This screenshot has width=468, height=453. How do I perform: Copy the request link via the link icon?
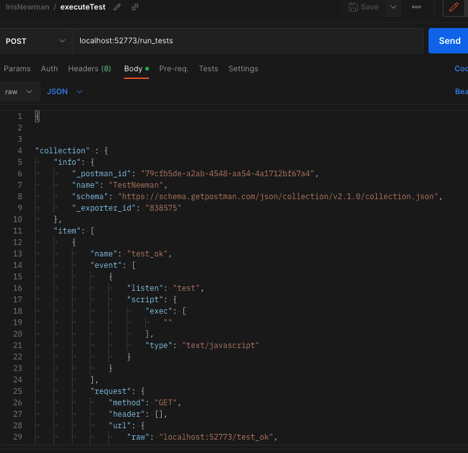click(x=134, y=8)
